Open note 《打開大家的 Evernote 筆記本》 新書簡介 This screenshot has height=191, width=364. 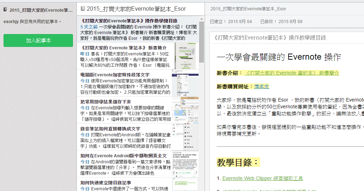tap(138, 56)
